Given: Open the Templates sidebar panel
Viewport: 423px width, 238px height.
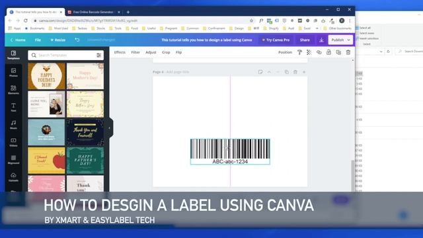Looking at the screenshot, I should (x=13, y=55).
